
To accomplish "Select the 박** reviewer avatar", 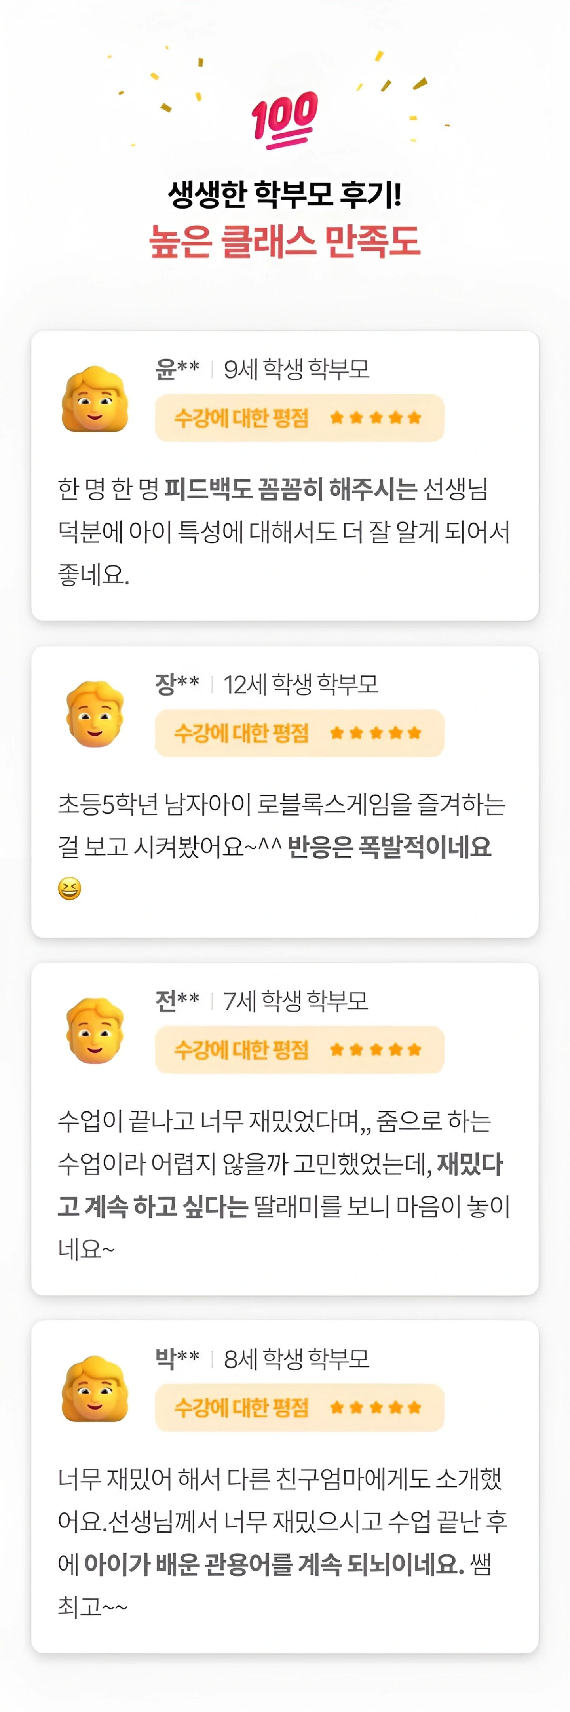I will coord(94,1389).
